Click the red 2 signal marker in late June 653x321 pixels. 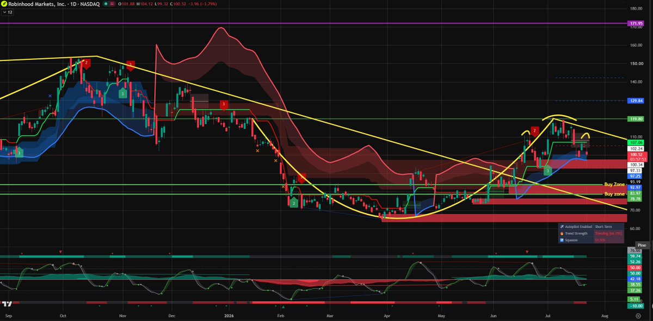[x=535, y=131]
